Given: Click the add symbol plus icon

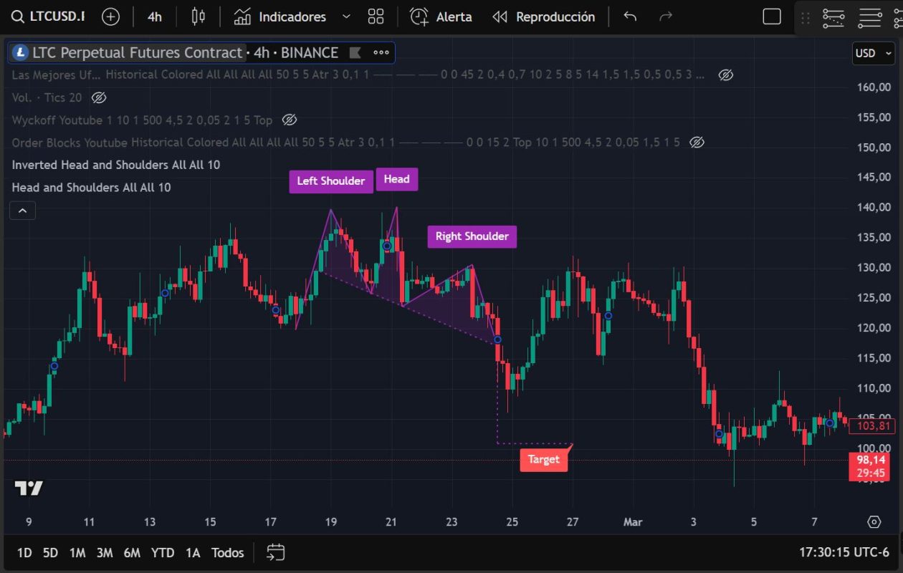Looking at the screenshot, I should click(x=110, y=16).
